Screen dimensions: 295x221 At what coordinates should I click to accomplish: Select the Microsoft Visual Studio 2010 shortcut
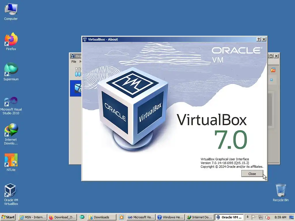(11, 106)
